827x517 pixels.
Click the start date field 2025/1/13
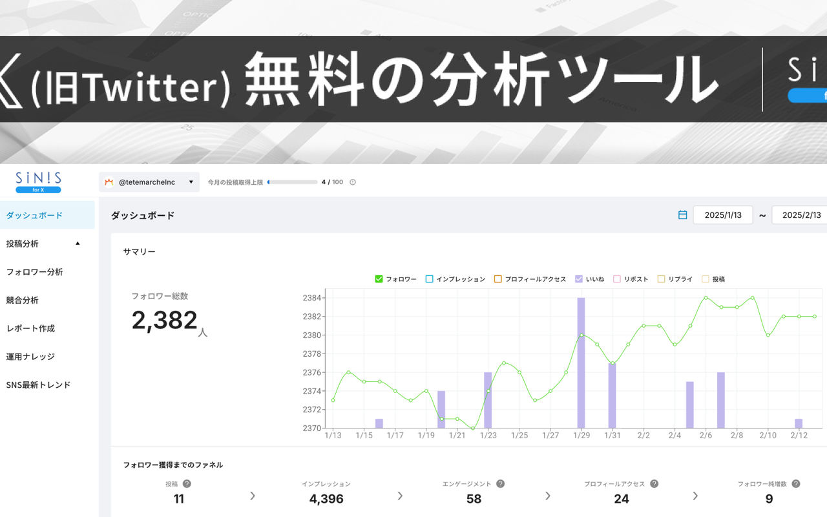click(x=723, y=215)
